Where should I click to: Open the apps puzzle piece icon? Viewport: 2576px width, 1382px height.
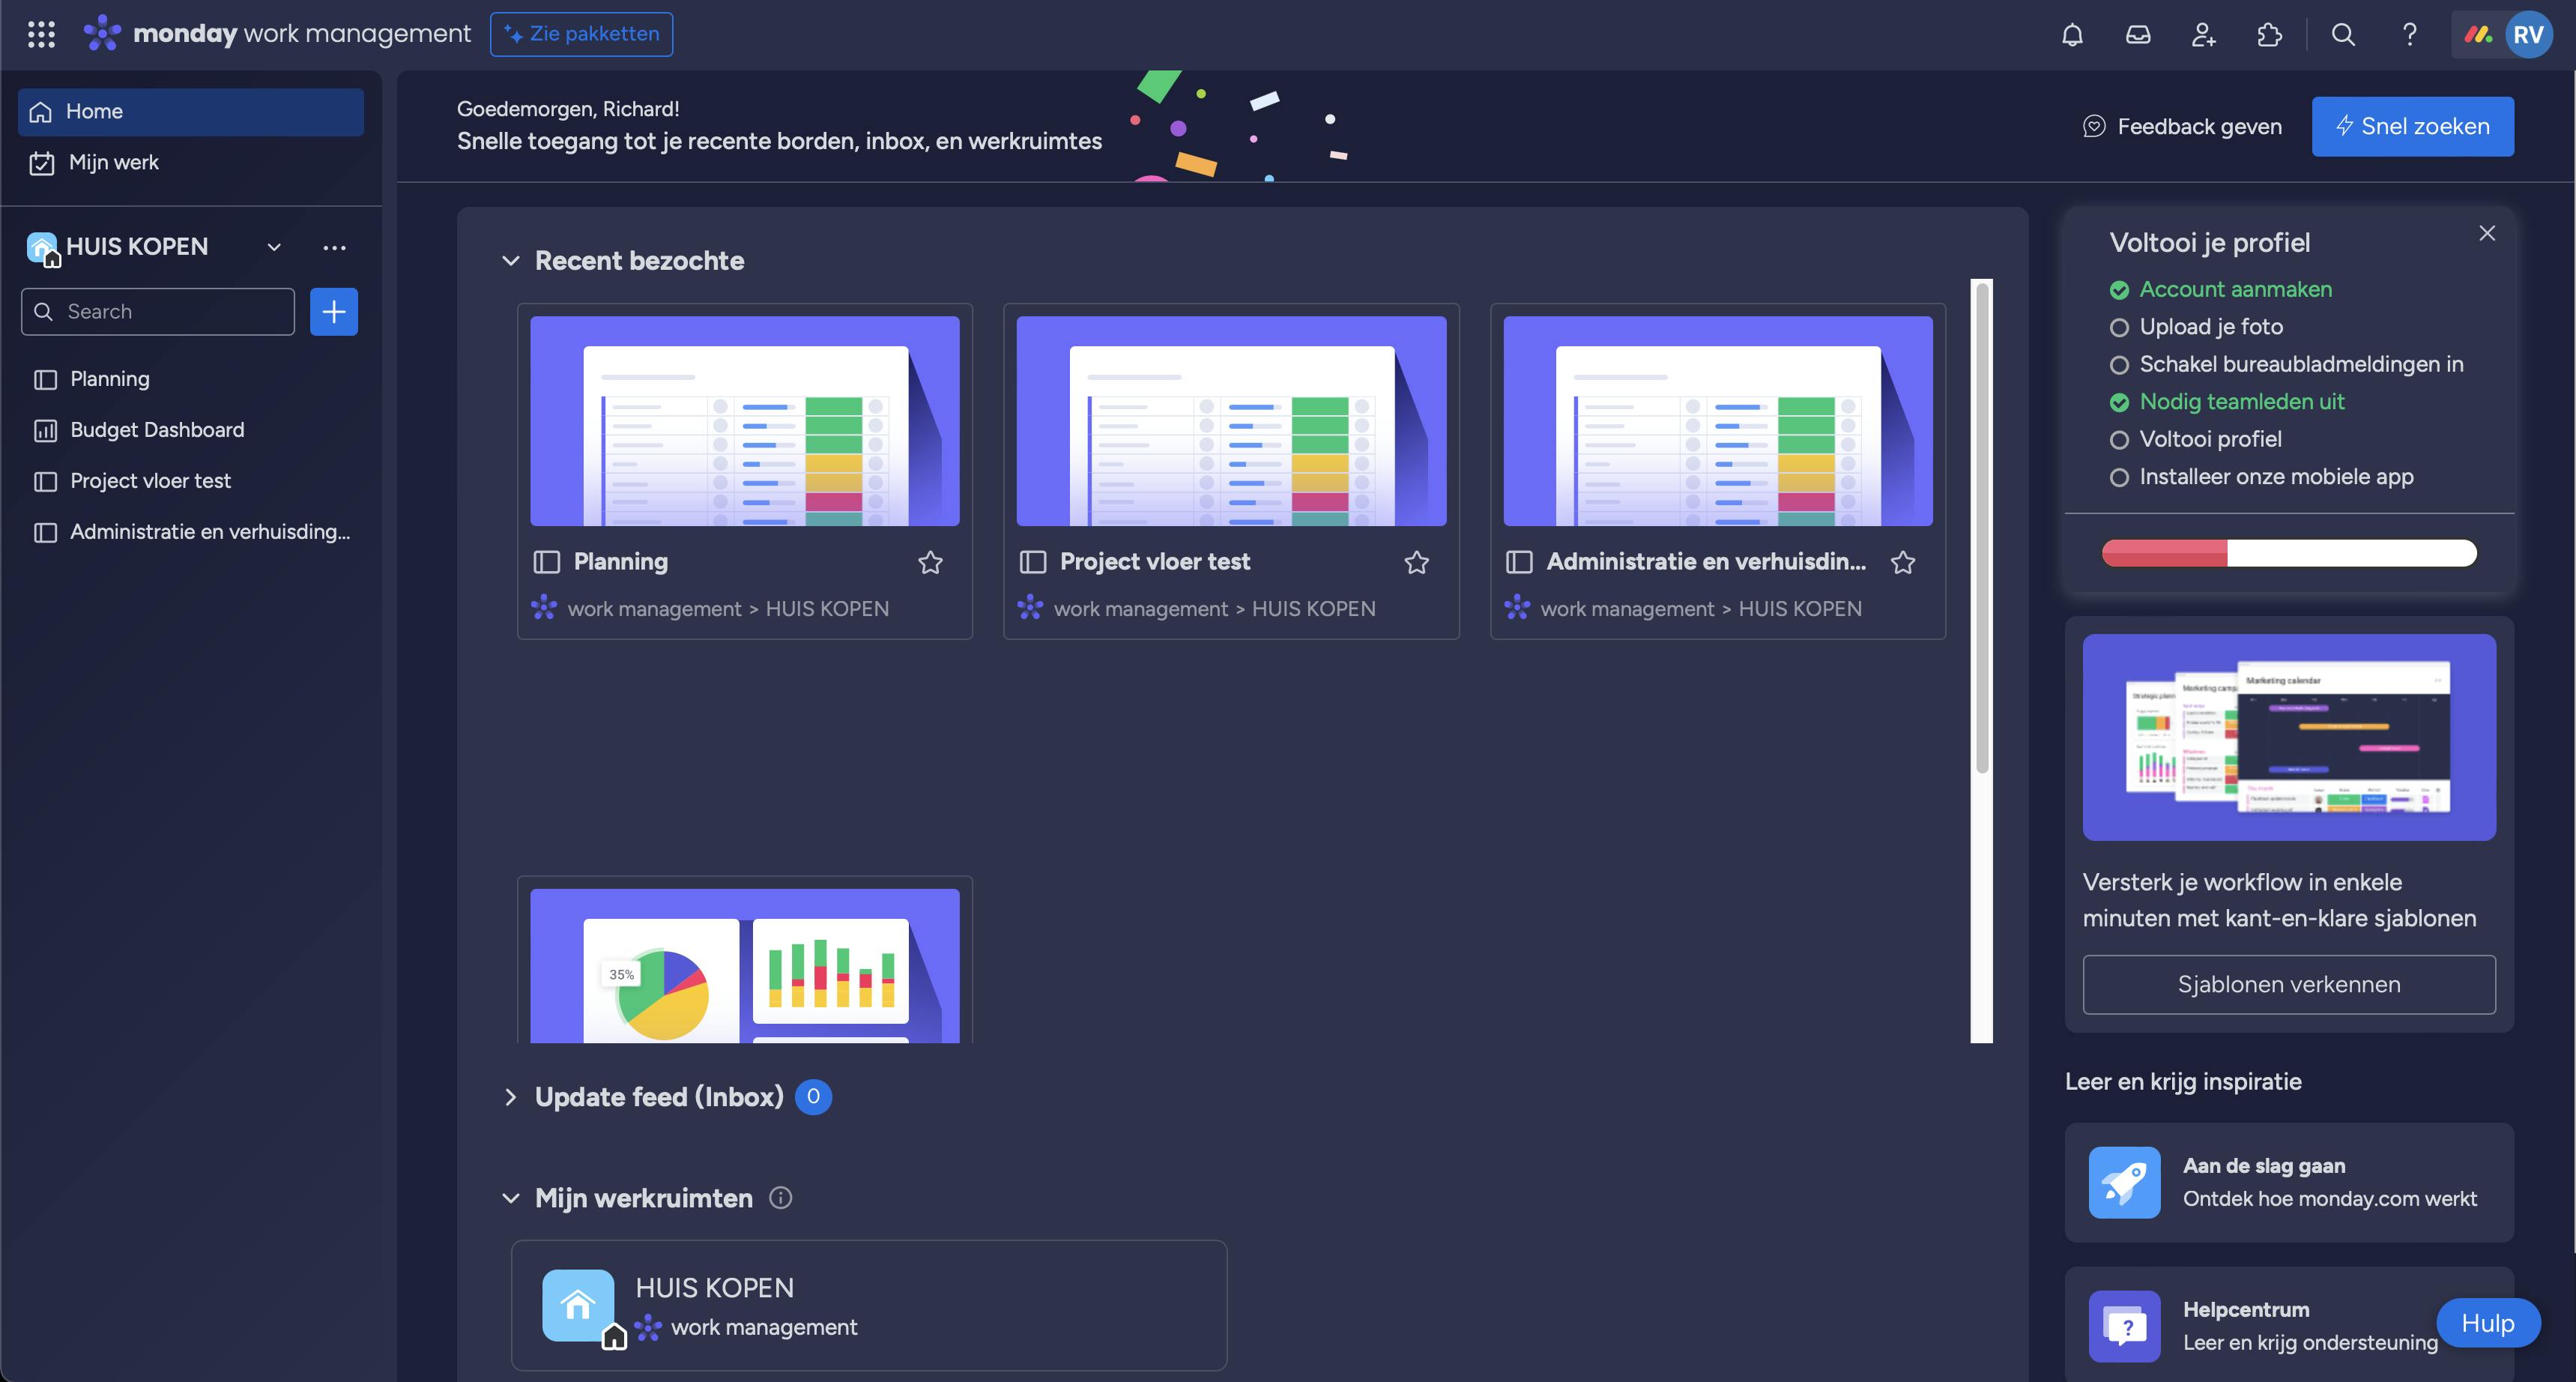(2270, 35)
